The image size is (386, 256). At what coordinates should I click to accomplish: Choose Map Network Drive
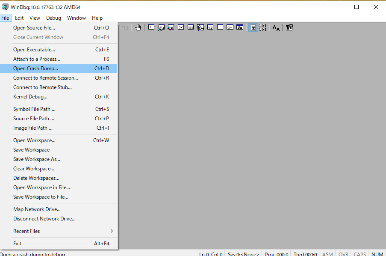click(x=58, y=209)
